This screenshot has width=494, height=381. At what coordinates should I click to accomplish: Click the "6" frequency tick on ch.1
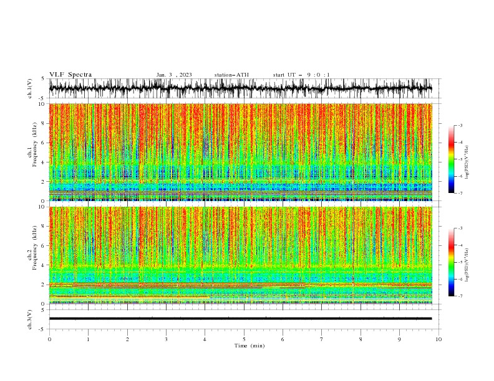(44, 143)
